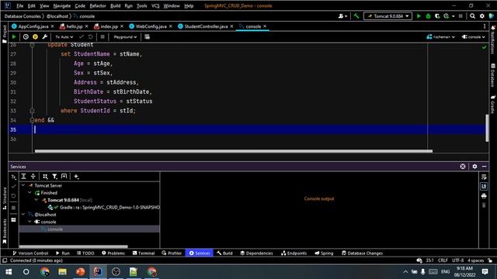Screen dimensions: 497x279
Task: Toggle soft-wrap in the console output
Action: pos(484,177)
